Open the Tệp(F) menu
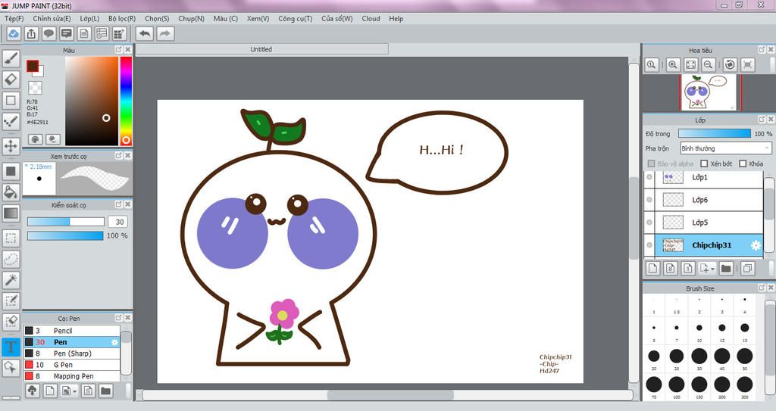Viewport: 776px width, 411px height. coord(14,18)
